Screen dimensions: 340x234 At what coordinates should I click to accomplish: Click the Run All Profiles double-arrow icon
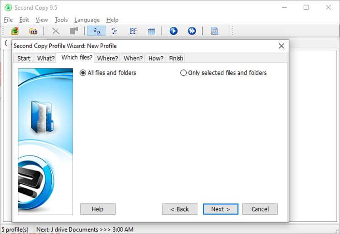click(192, 31)
